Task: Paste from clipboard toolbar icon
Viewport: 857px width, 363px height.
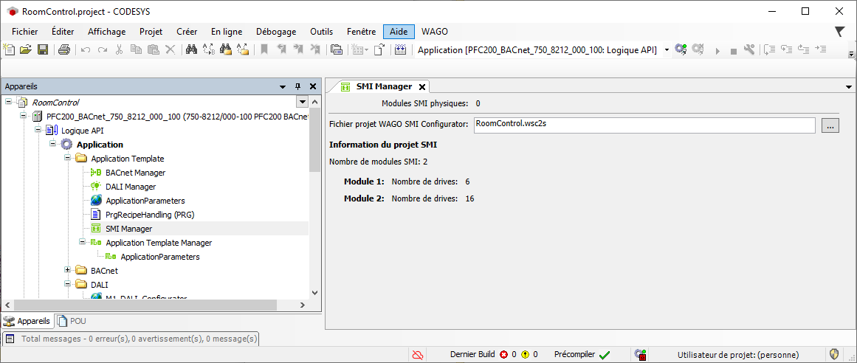Action: (x=153, y=49)
